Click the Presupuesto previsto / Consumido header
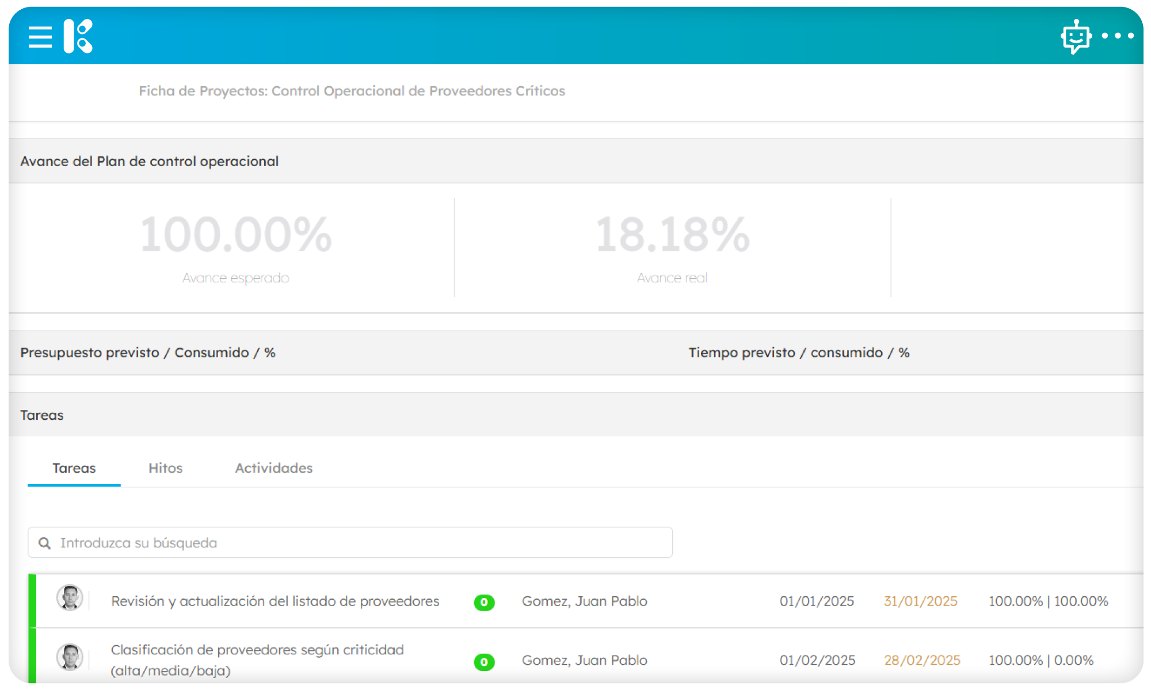This screenshot has width=1151, height=690. 148,352
